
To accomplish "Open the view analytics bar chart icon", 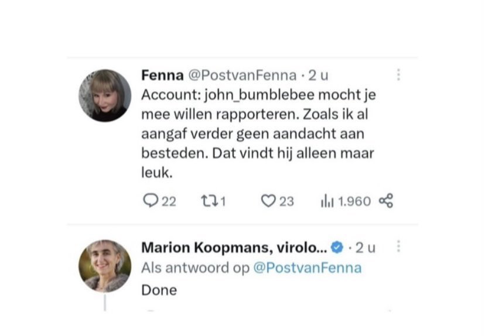I will 326,201.
